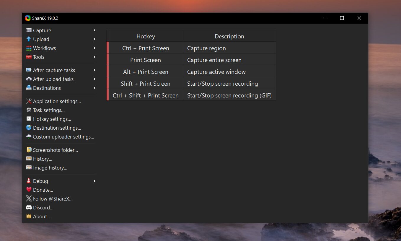Screen dimensions: 401x241
Task: Open Application settings
Action: [57, 101]
